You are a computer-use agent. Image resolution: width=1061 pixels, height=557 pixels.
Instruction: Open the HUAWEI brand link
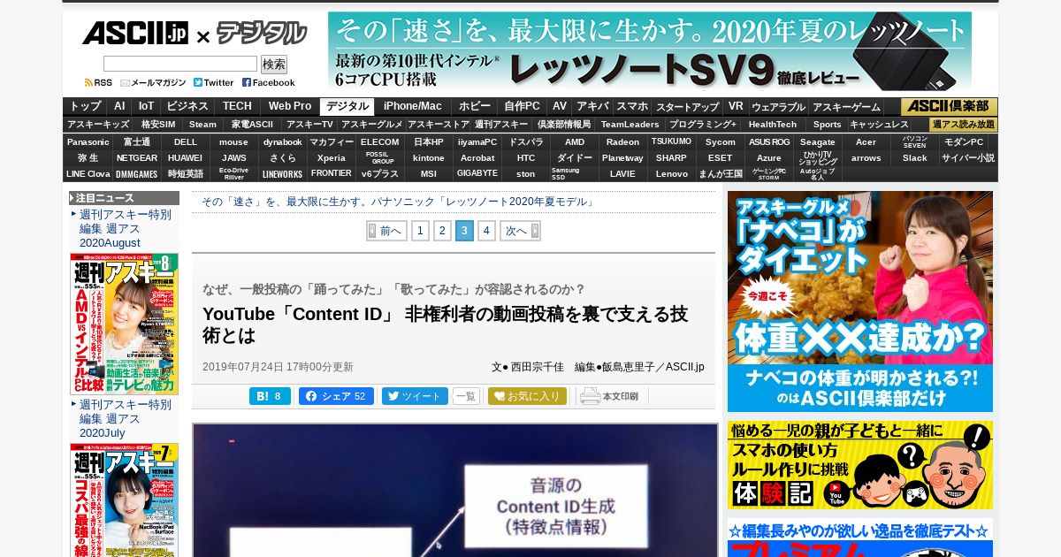pos(186,157)
